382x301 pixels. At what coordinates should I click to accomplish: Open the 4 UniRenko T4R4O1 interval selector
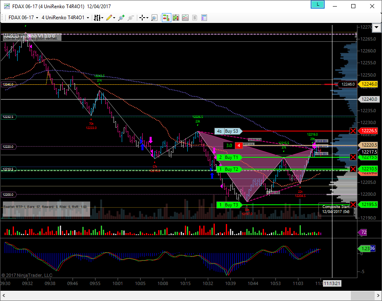tap(65, 18)
